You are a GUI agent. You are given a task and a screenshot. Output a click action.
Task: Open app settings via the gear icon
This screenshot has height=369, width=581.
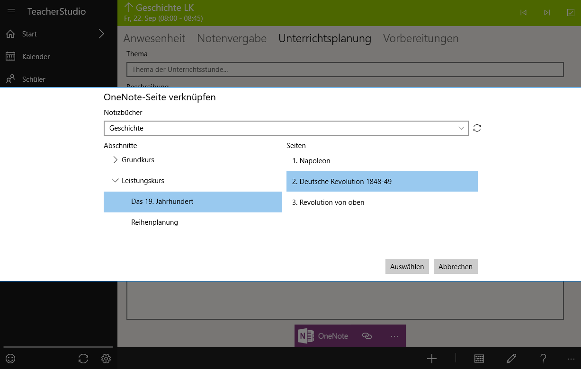pos(106,359)
